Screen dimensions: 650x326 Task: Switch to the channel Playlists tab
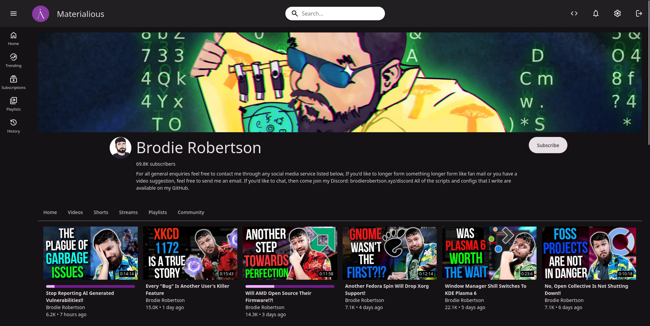[x=158, y=212]
